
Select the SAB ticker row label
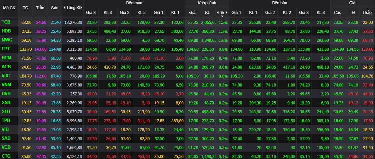pos(6,138)
